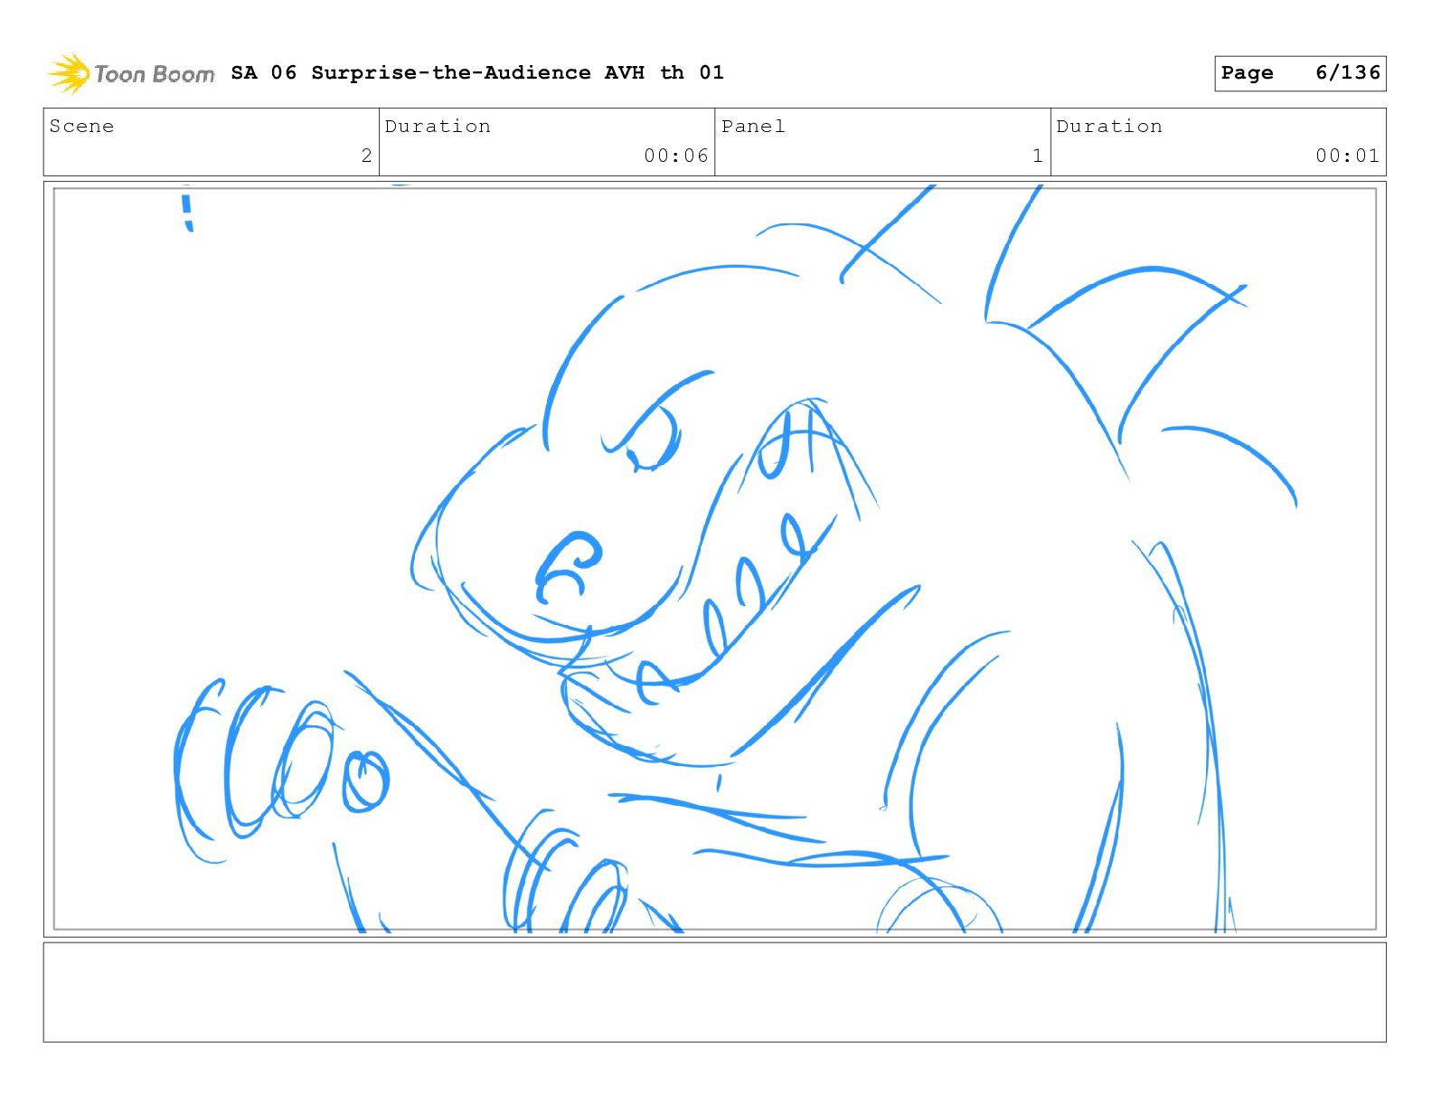Click the empty notes box below the panel

coord(714,992)
